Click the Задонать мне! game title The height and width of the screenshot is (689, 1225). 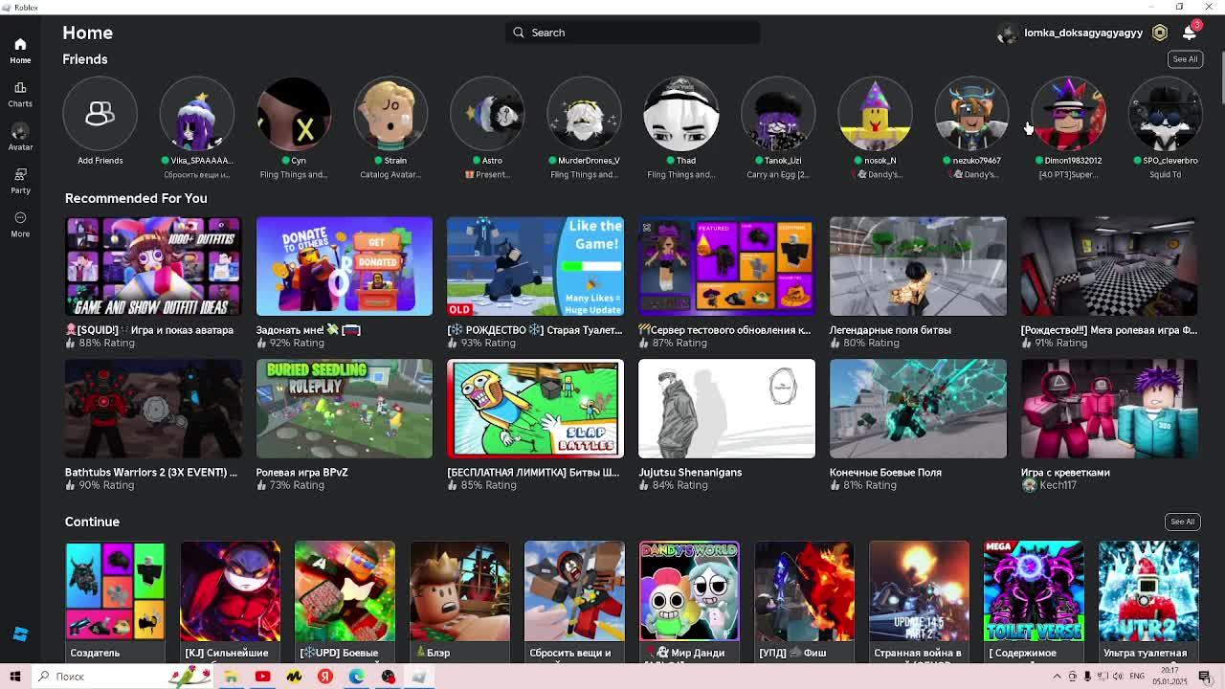308,329
